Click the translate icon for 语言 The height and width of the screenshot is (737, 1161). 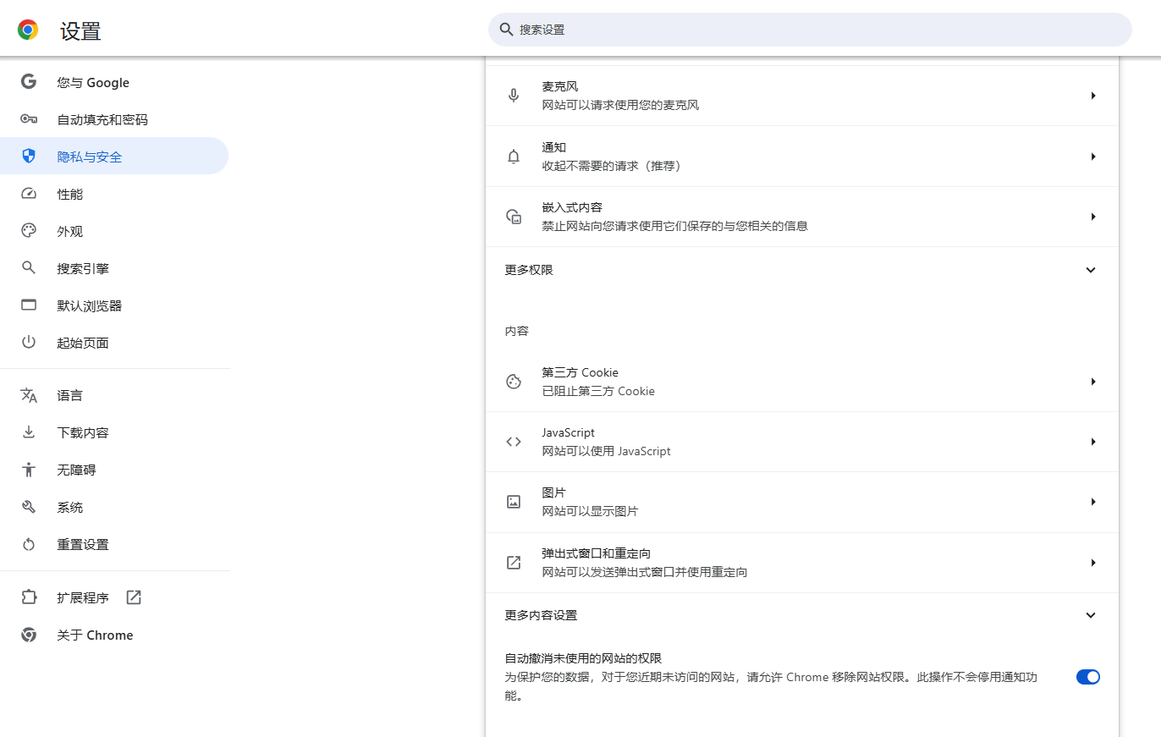click(29, 395)
